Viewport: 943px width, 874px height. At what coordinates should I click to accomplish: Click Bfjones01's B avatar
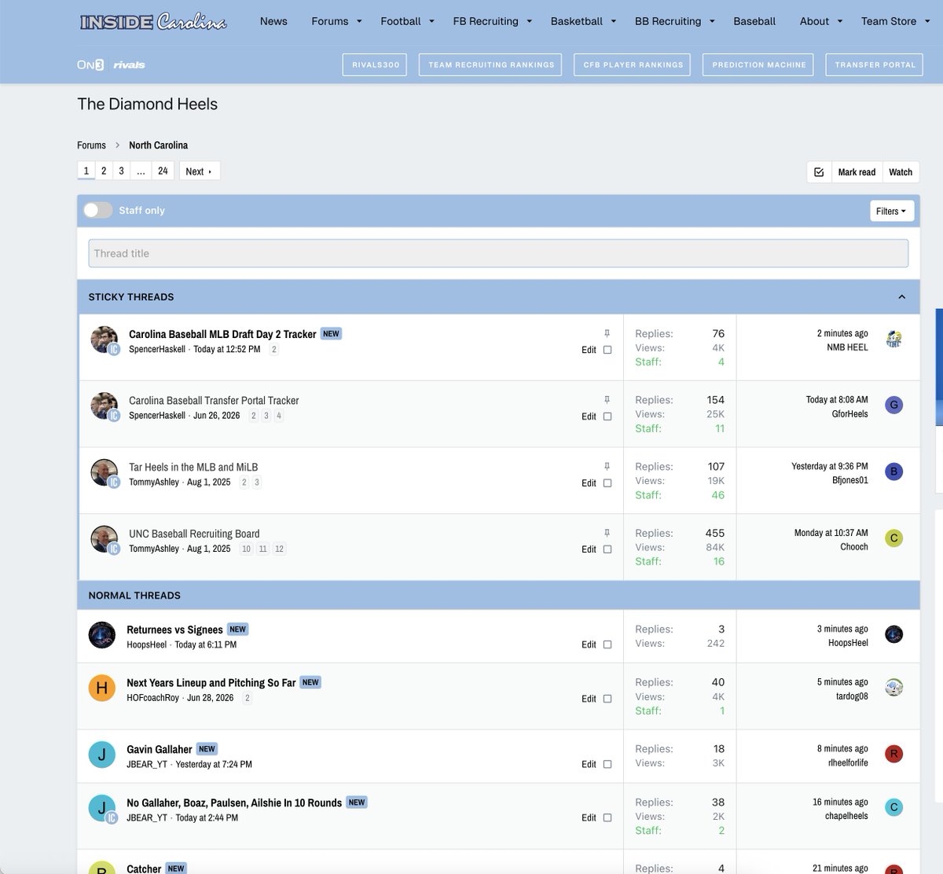click(893, 472)
